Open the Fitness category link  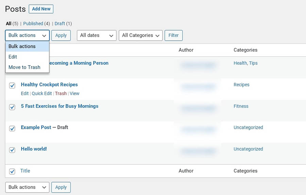click(241, 106)
